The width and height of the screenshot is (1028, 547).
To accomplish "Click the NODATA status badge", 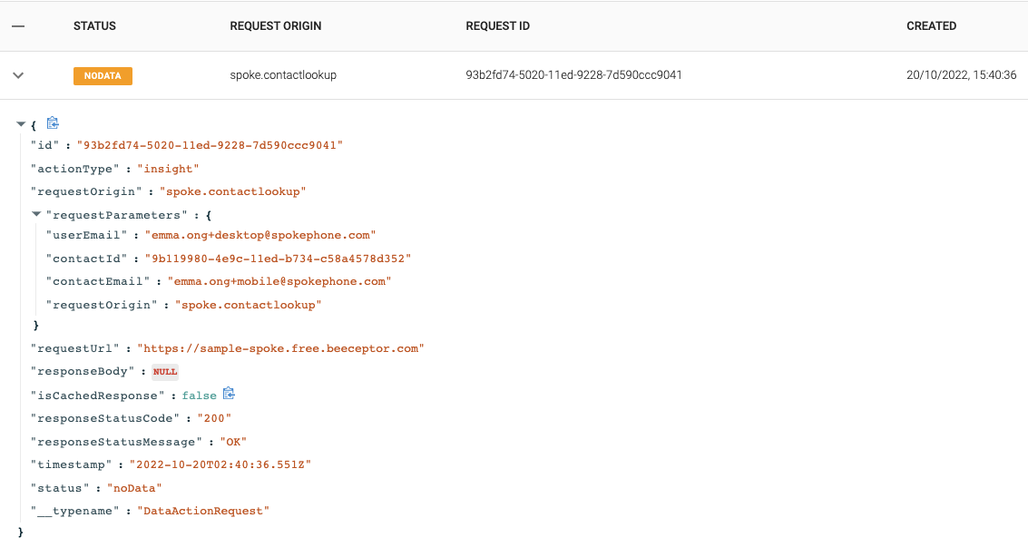I will [x=103, y=76].
